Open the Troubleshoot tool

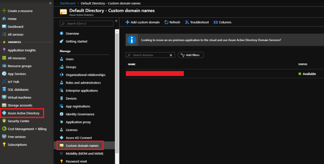(197, 22)
